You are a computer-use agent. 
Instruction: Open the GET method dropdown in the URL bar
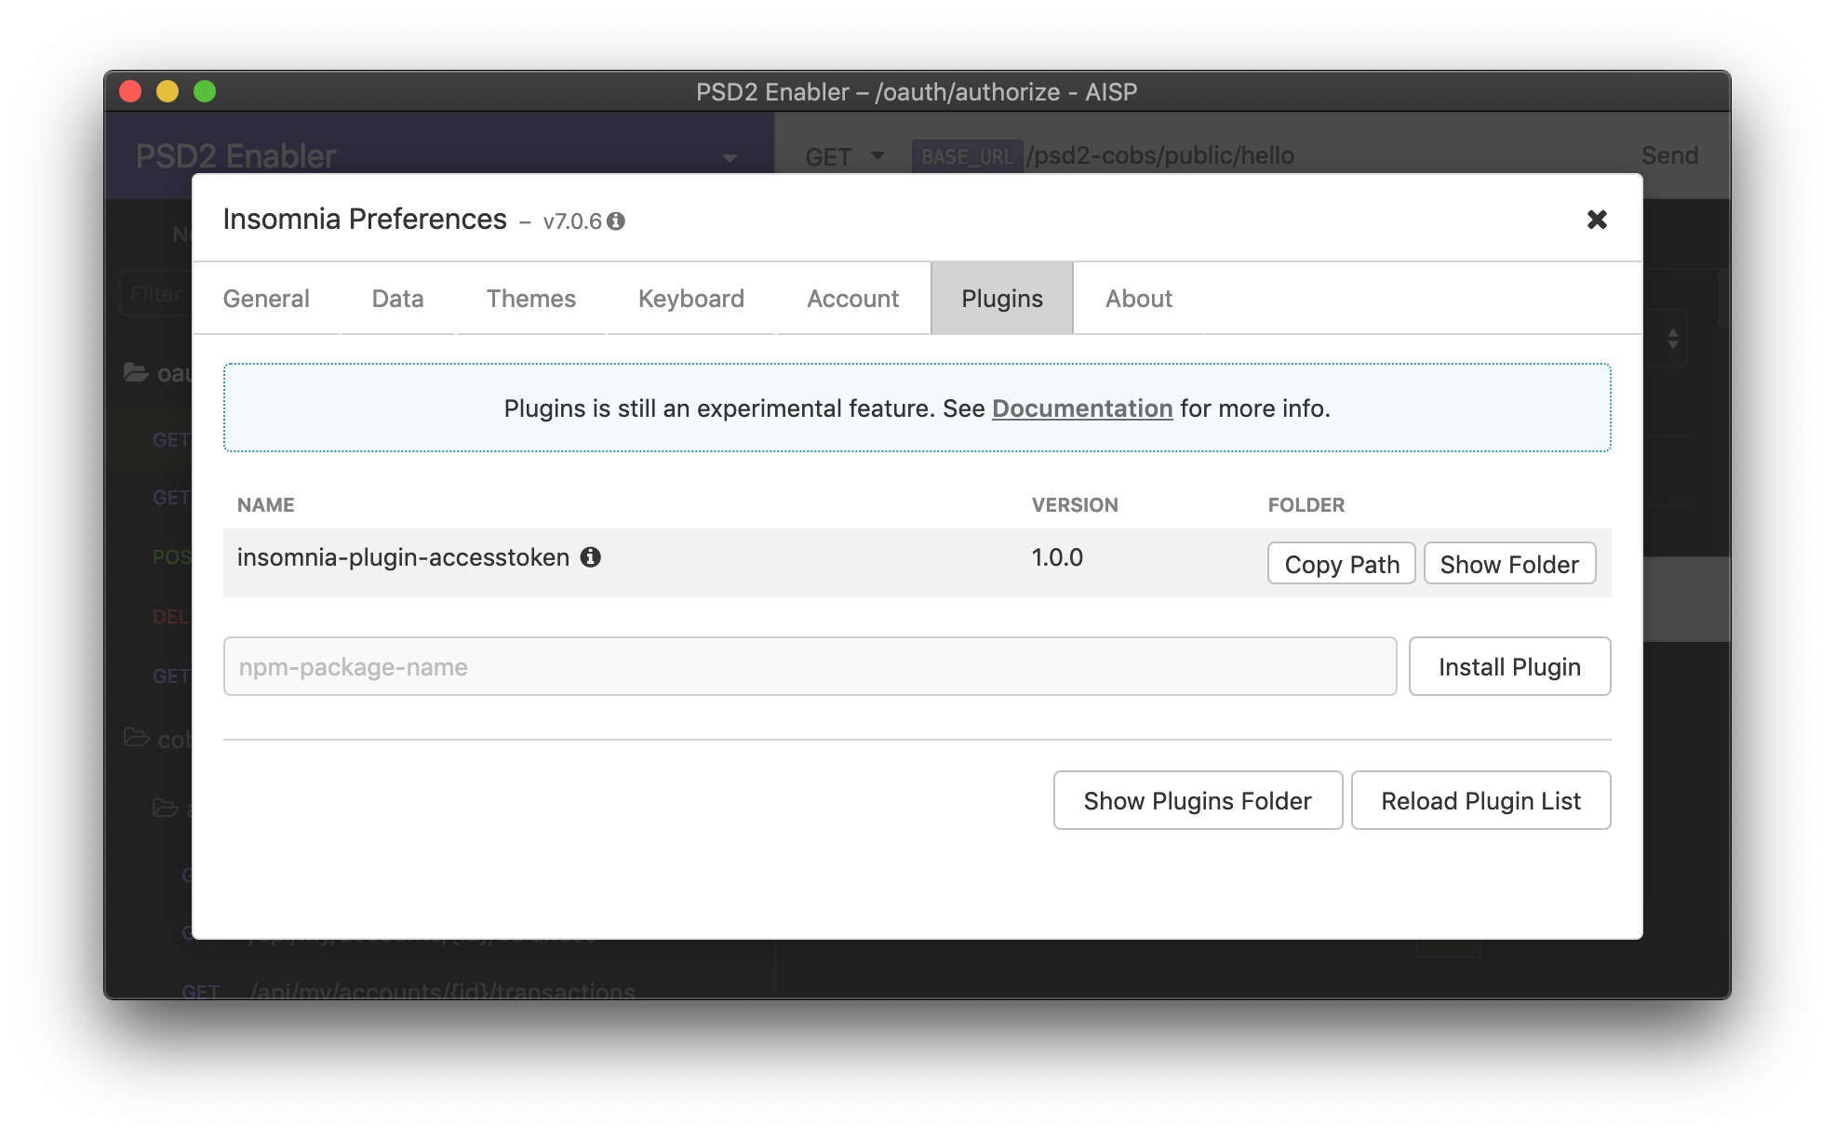[x=845, y=156]
